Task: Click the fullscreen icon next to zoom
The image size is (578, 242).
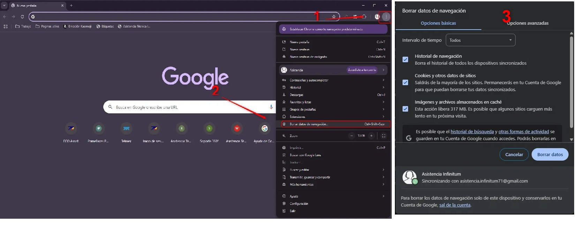Action: click(384, 136)
